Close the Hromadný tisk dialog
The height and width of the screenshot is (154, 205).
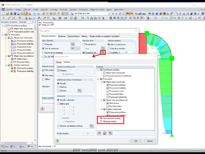[x=155, y=56]
